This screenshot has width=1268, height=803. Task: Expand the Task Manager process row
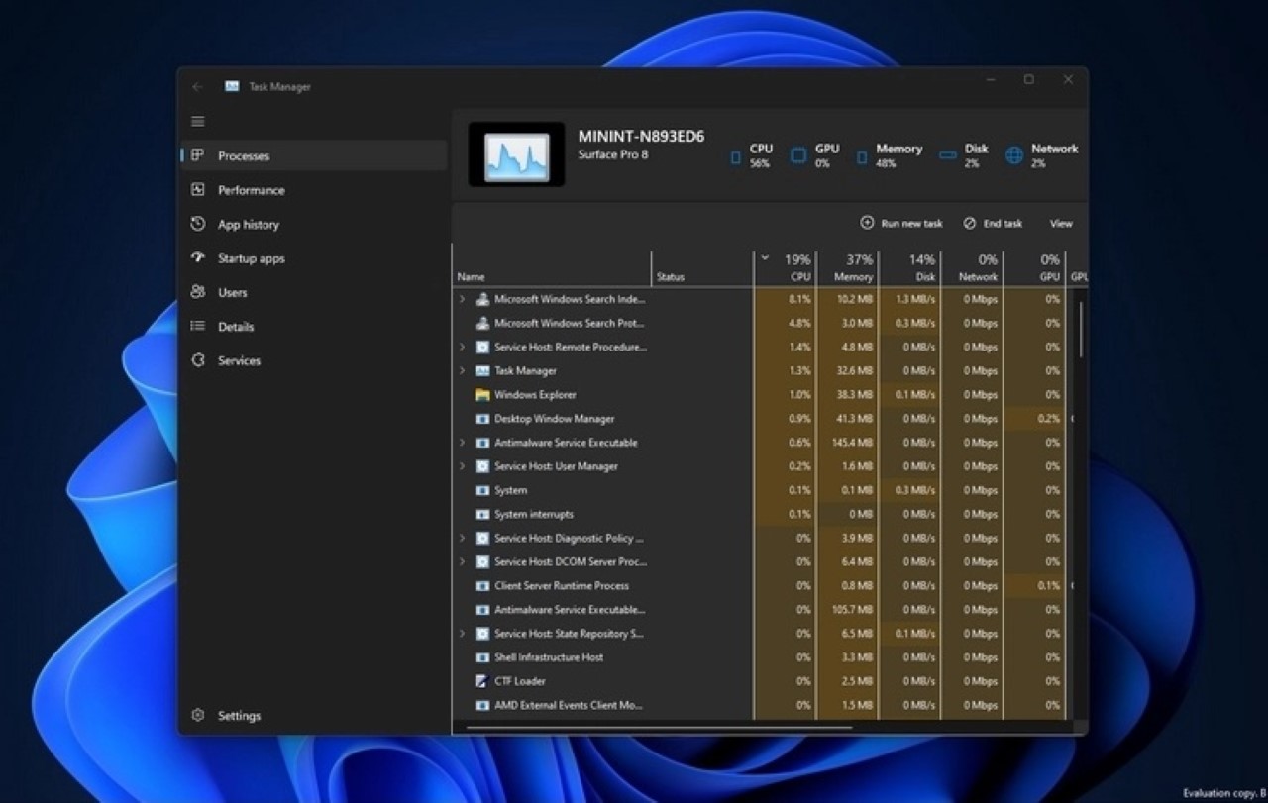462,370
